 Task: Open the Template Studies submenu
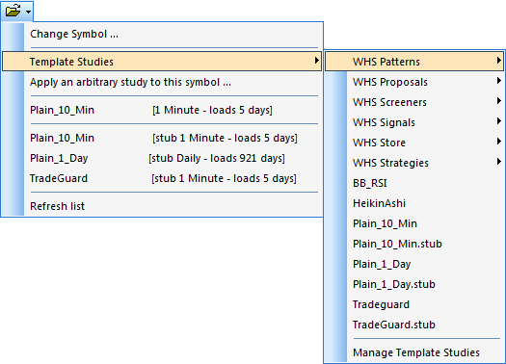162,62
